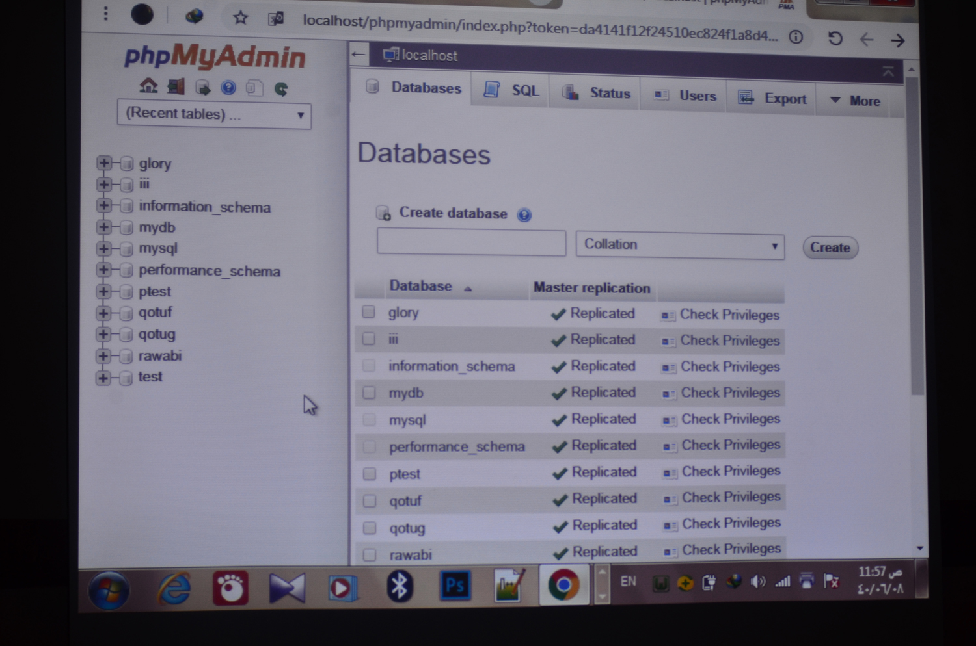The width and height of the screenshot is (976, 646).
Task: Open the blue documentation help icon
Action: (228, 88)
